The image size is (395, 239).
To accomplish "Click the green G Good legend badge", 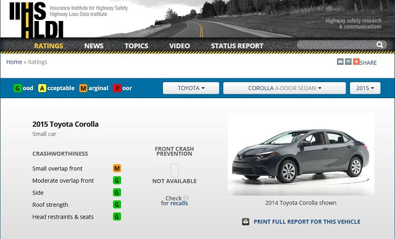I will [17, 88].
